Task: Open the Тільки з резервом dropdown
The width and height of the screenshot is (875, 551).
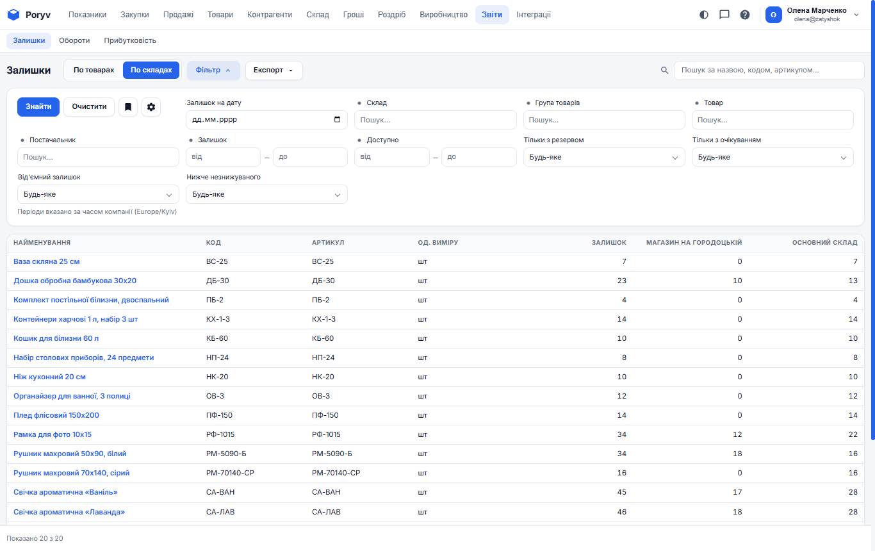Action: [604, 157]
